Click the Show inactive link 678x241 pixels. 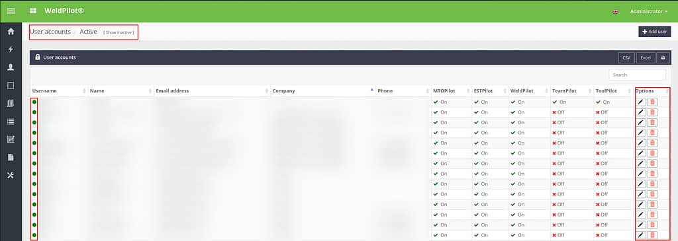pos(119,32)
